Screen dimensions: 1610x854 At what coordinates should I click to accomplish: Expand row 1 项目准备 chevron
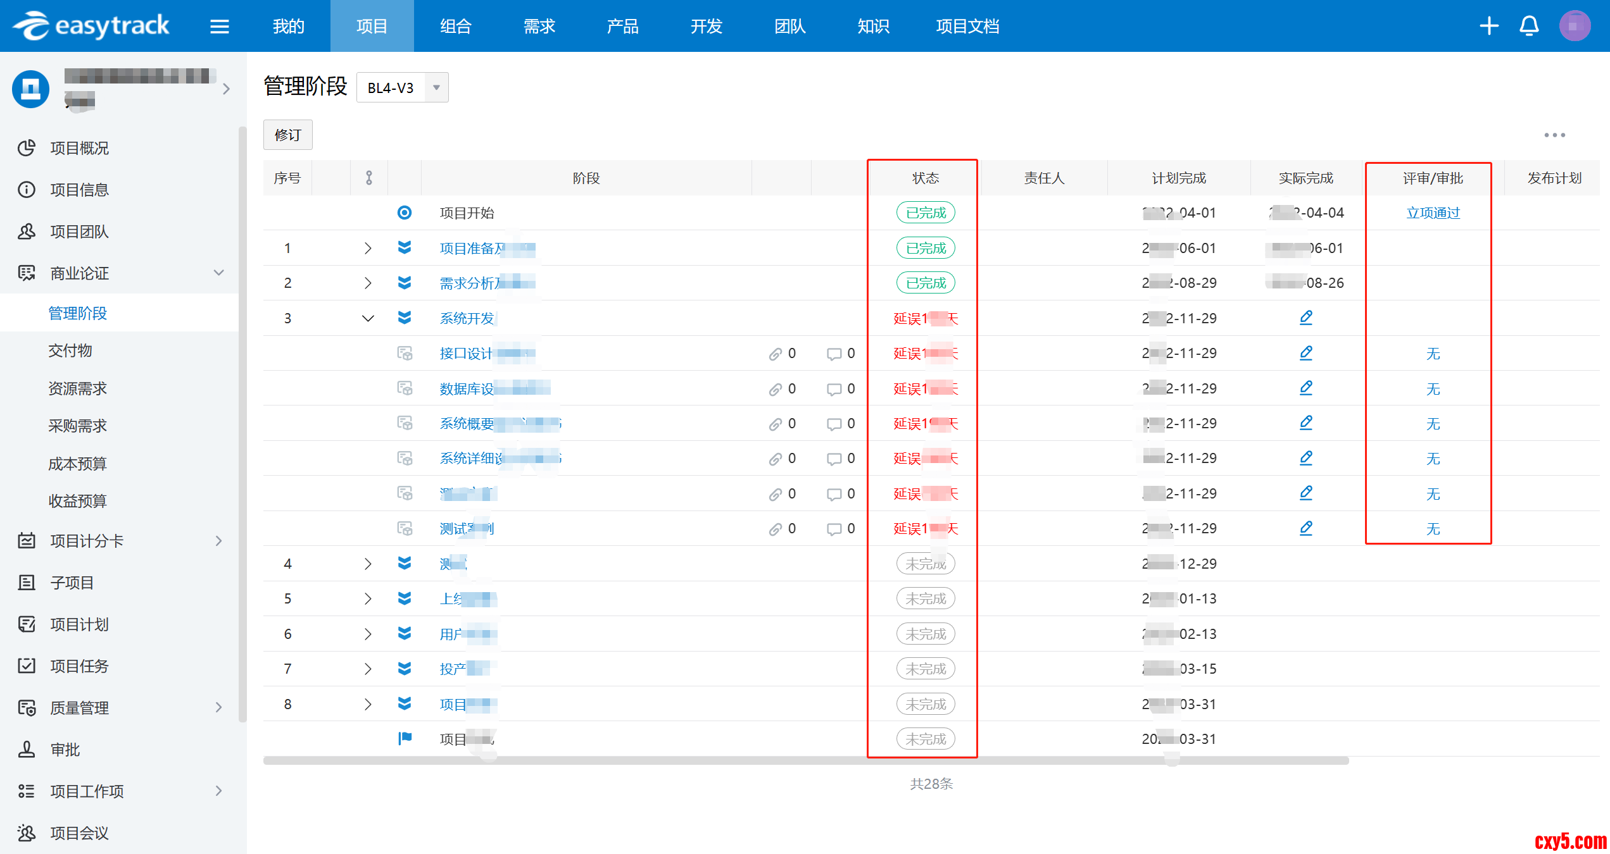pyautogui.click(x=368, y=248)
